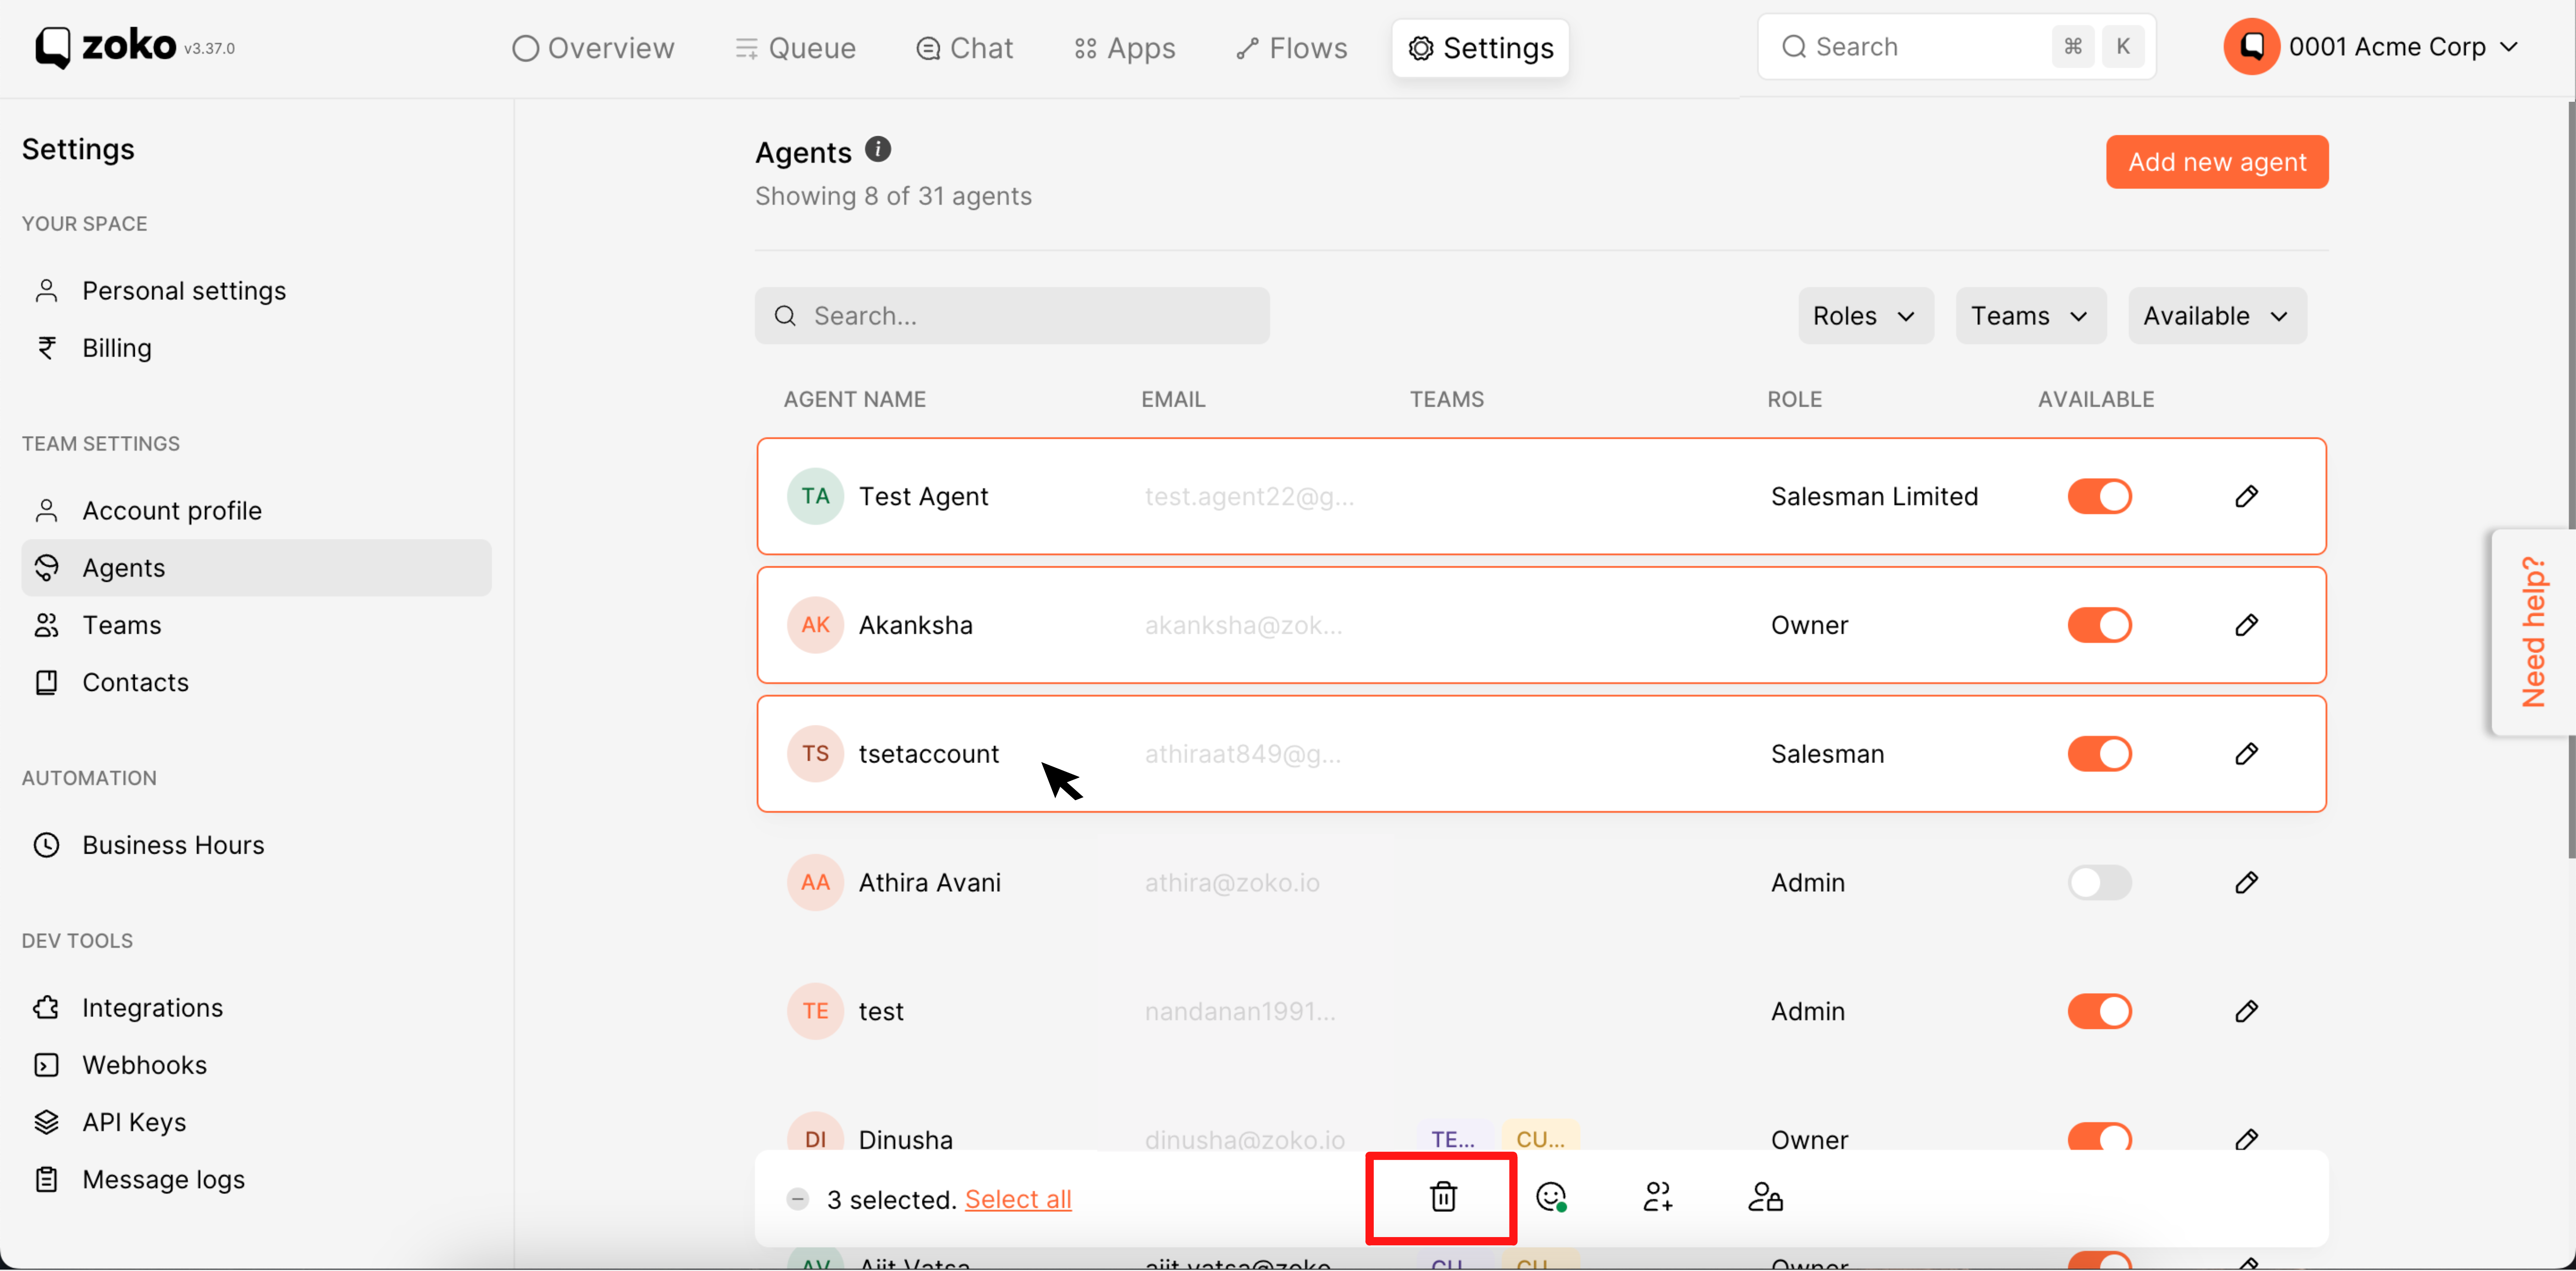Image resolution: width=2576 pixels, height=1271 pixels.
Task: Click the AGENT NAME column header
Action: pos(854,399)
